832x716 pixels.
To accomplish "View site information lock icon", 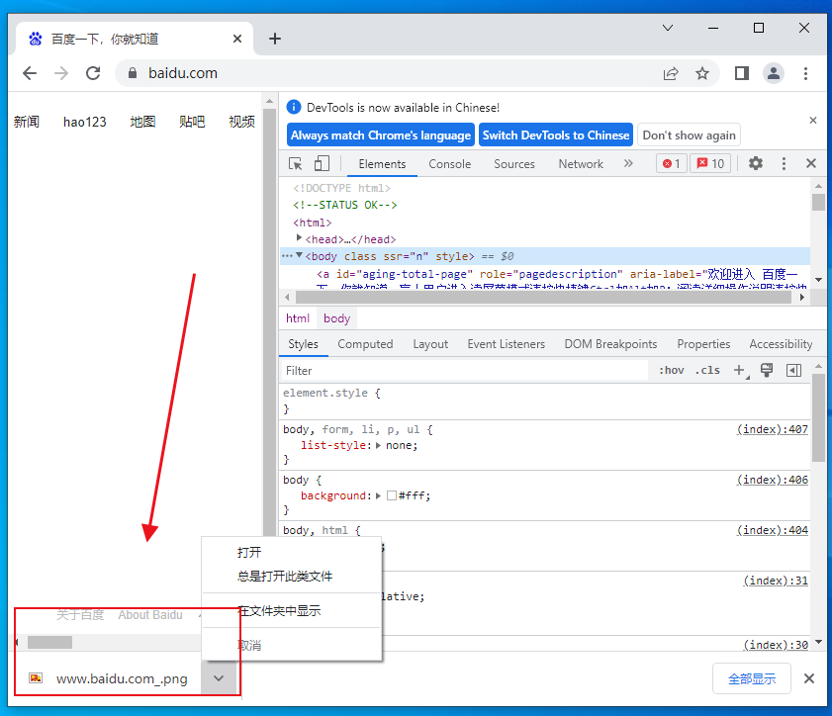I will pos(133,73).
